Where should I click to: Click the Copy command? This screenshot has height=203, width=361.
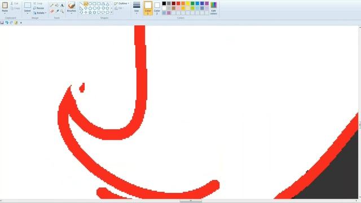coord(15,8)
